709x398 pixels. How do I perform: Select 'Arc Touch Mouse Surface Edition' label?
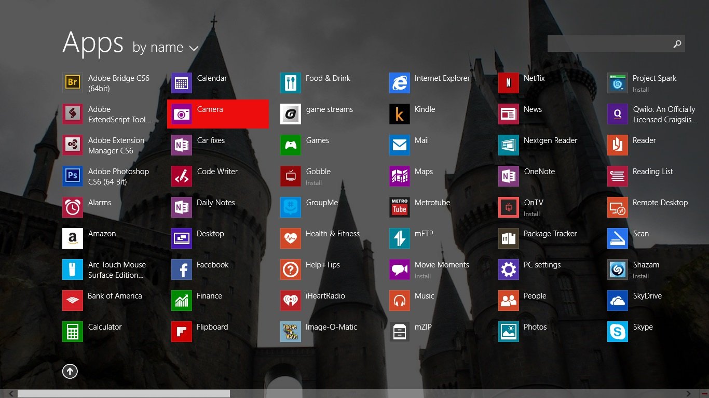click(117, 270)
